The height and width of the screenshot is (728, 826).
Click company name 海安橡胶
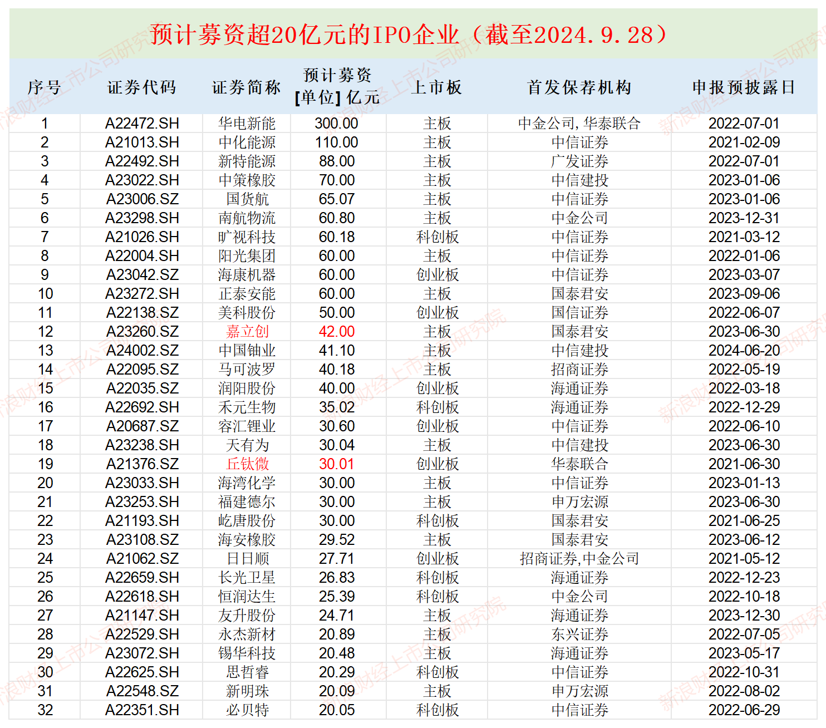click(x=247, y=540)
